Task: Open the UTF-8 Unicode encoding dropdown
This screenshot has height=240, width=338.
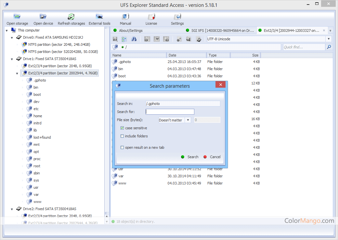Action: (x=329, y=39)
